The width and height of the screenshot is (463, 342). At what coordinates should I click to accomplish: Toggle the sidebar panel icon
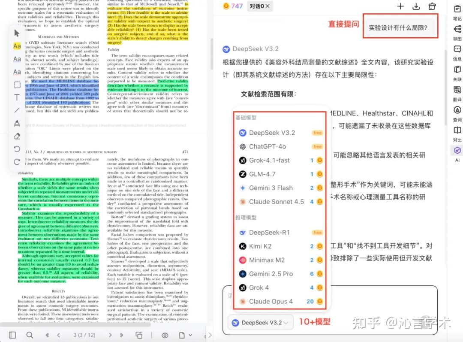(12, 335)
